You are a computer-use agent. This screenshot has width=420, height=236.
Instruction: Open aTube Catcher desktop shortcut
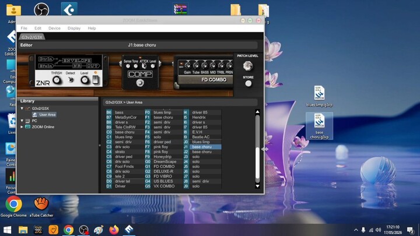(x=41, y=206)
